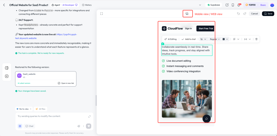
Task: Click the Start Free Trial button
Action: point(205,28)
